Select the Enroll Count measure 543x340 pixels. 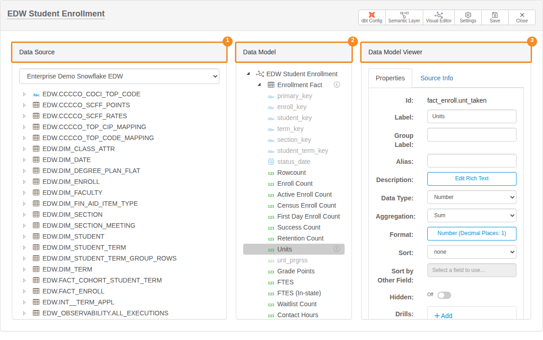tap(295, 183)
